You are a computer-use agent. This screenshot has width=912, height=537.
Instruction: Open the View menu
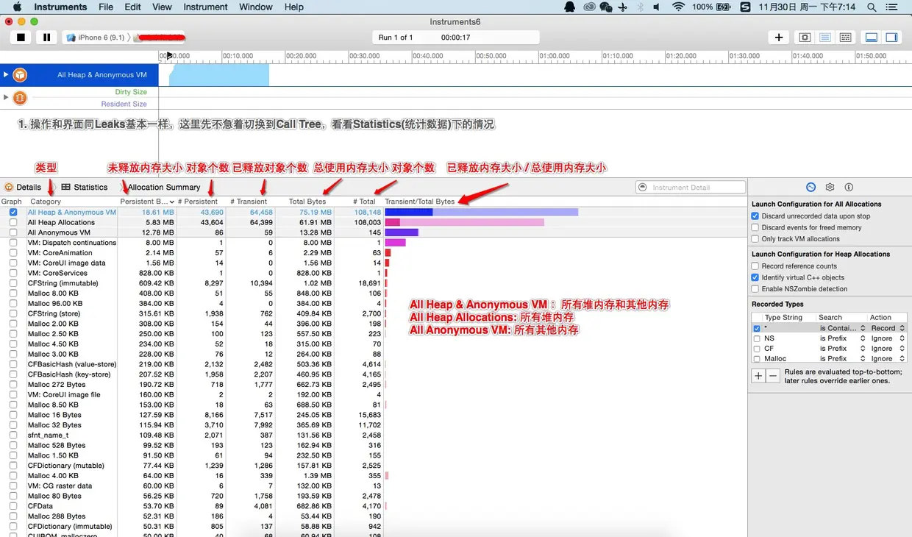162,7
